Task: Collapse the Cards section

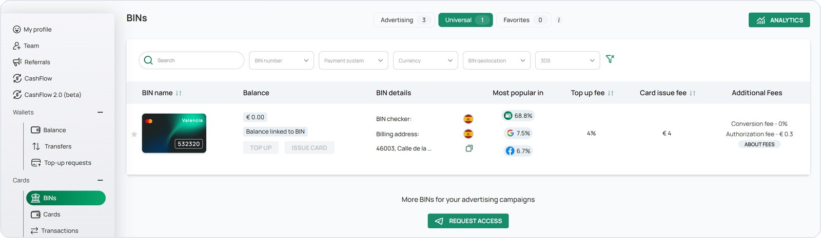Action: 100,180
